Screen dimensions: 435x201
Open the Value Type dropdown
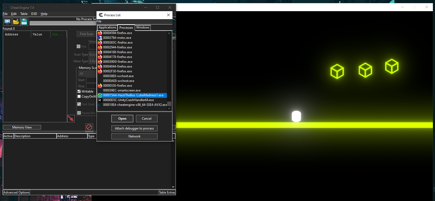coord(92,61)
